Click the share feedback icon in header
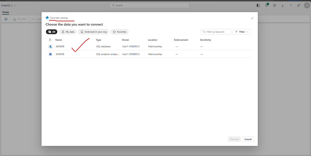The width and height of the screenshot is (311, 156). 299,5
